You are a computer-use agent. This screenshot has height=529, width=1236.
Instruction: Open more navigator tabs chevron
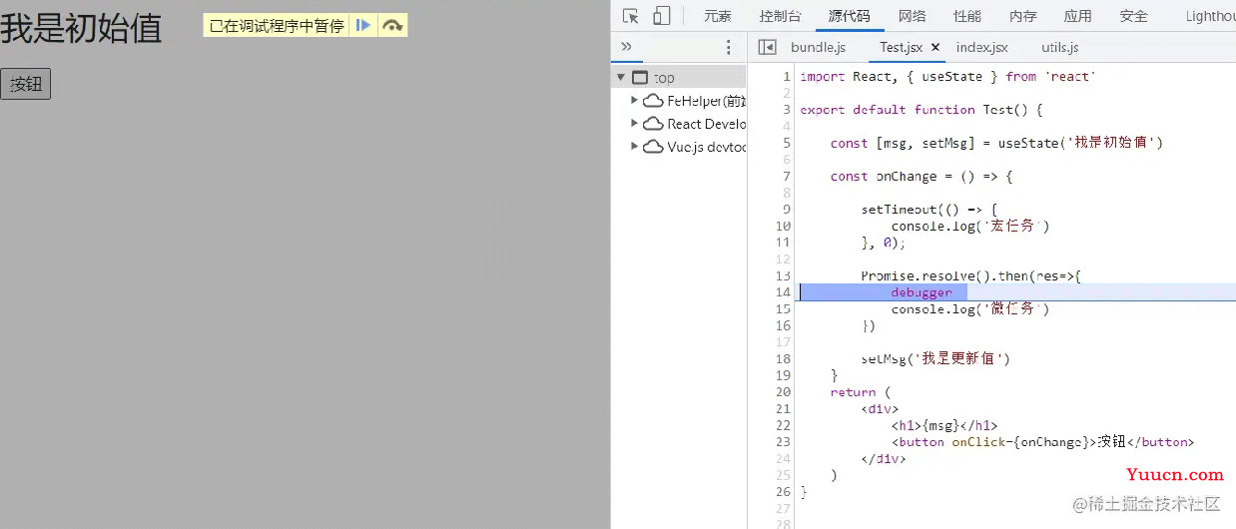pos(626,47)
